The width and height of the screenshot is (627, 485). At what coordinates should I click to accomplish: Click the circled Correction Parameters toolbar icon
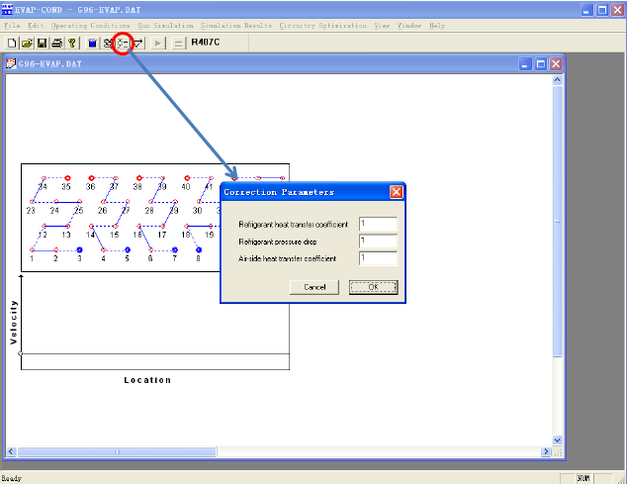pyautogui.click(x=123, y=44)
